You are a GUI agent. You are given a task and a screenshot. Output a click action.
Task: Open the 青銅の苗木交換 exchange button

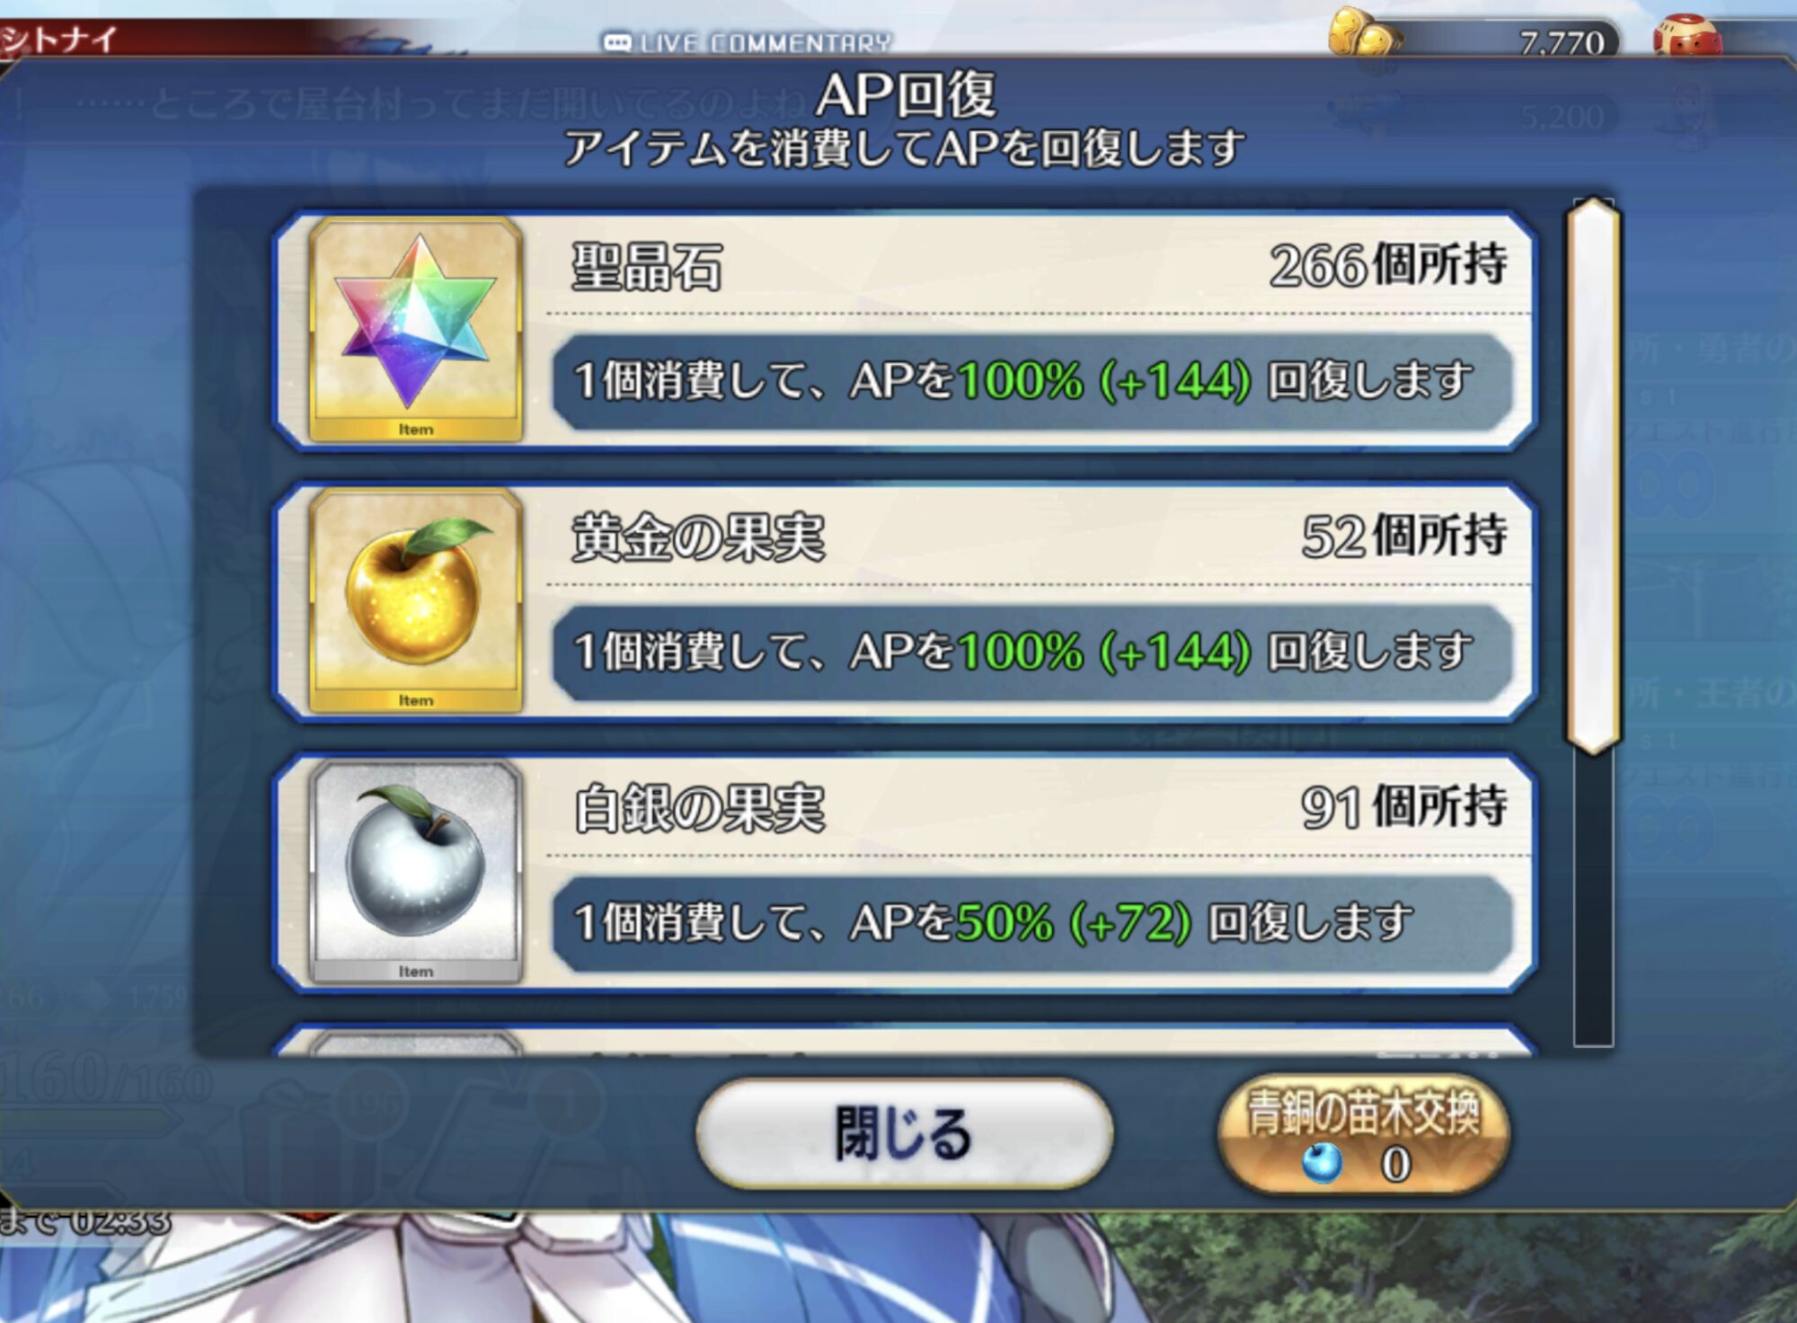tap(1364, 1135)
